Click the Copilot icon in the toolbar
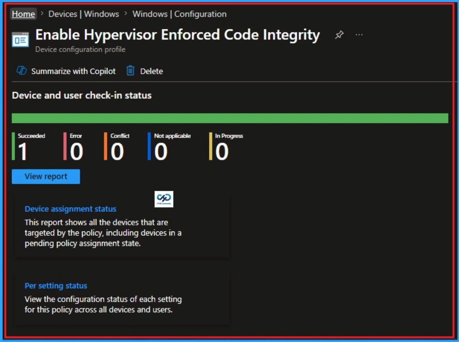The image size is (459, 342). coord(21,71)
